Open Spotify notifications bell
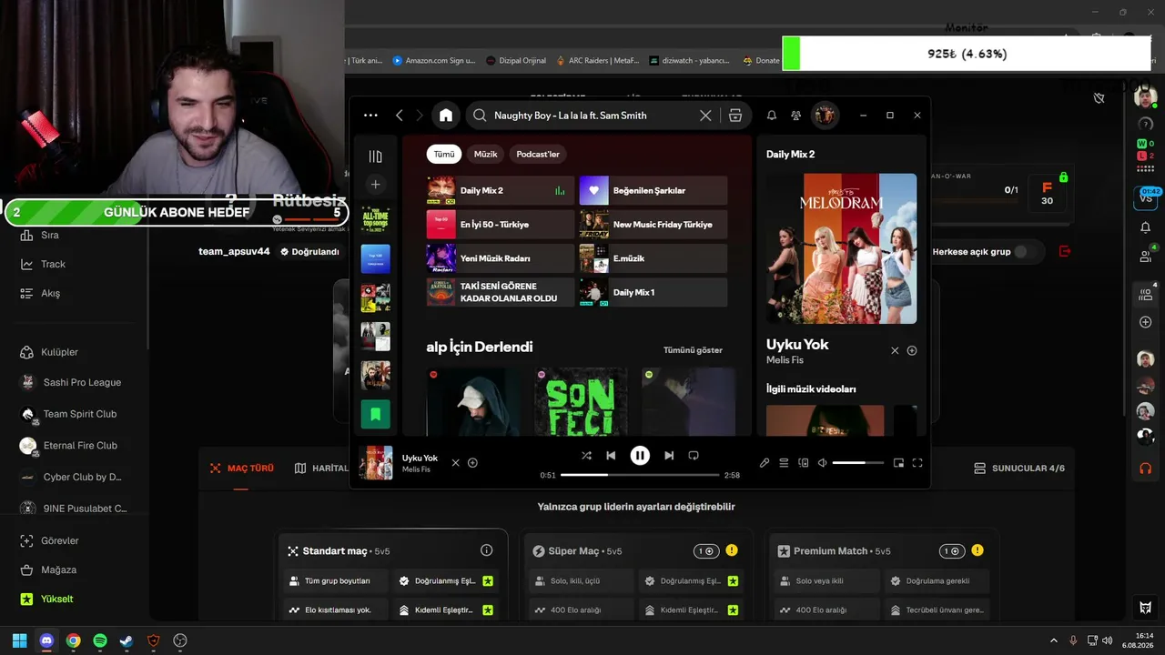 coord(772,116)
